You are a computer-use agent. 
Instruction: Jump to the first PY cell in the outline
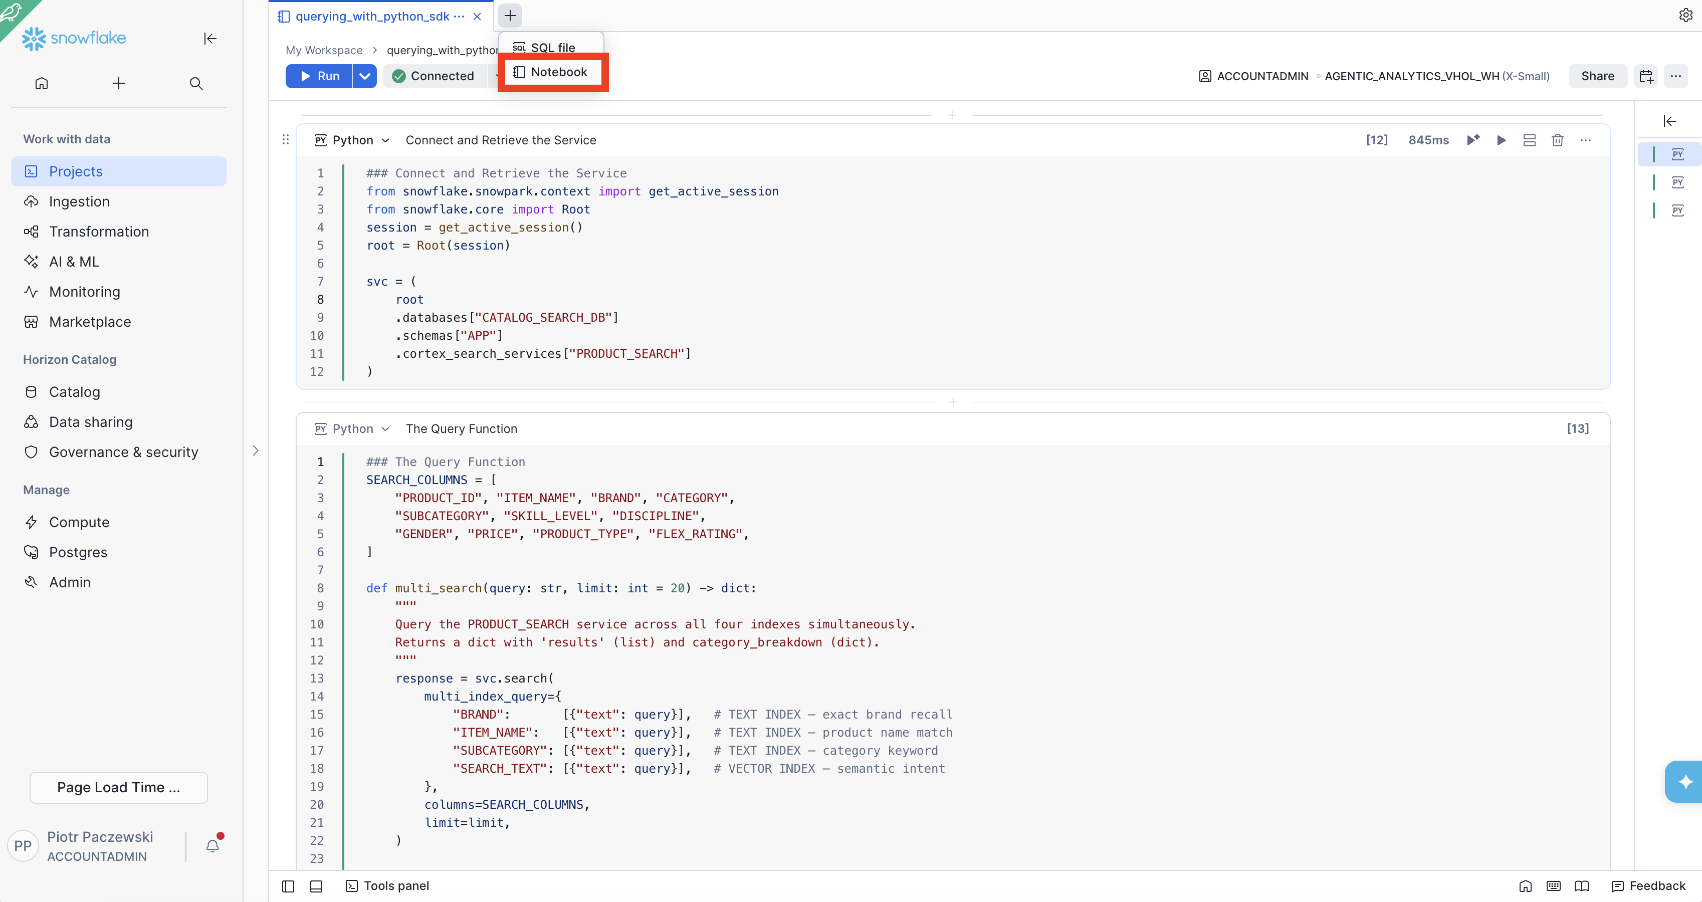tap(1677, 154)
